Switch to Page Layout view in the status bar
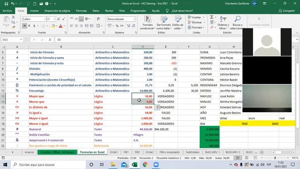Screen dimensions: 300x169 tap(247, 158)
